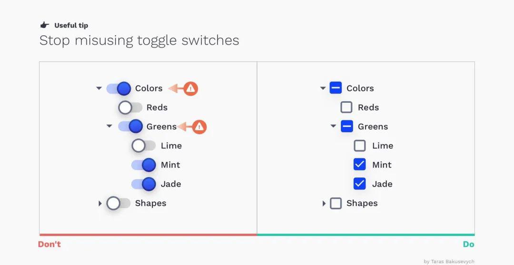Uncheck the Jade checkbox
The width and height of the screenshot is (514, 265).
click(360, 184)
